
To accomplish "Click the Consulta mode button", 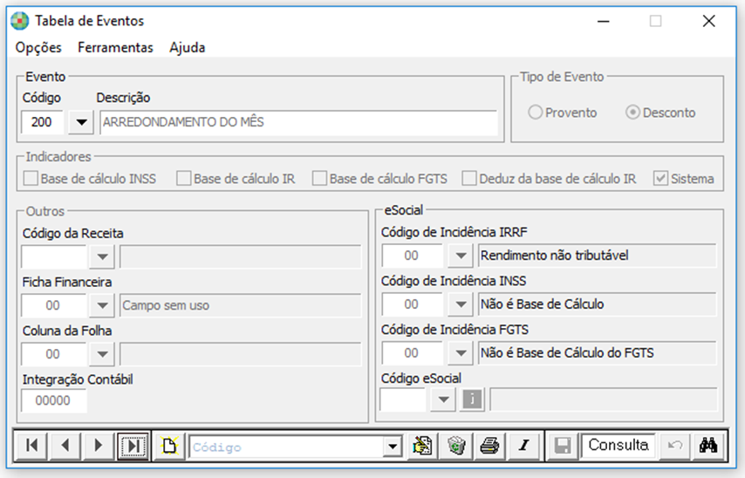I will pyautogui.click(x=619, y=446).
